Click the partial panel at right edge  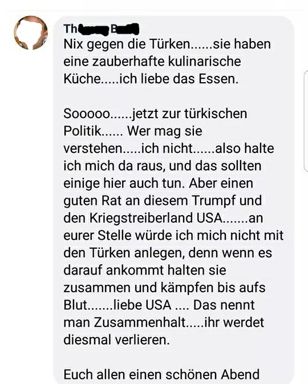point(306,121)
